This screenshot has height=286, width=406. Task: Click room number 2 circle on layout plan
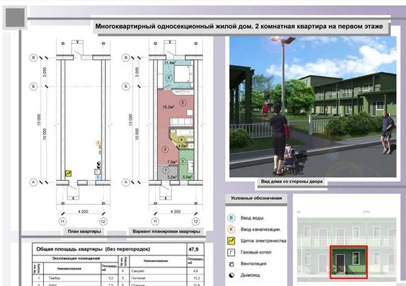pyautogui.click(x=165, y=149)
